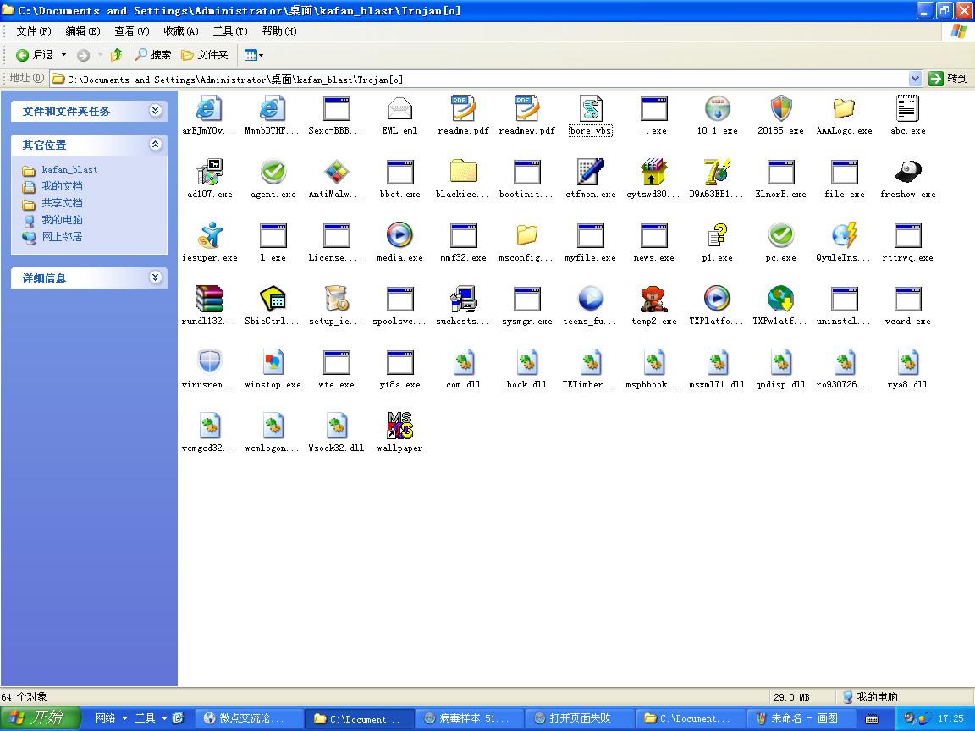Open 我的文档 link in sidebar

pos(62,186)
